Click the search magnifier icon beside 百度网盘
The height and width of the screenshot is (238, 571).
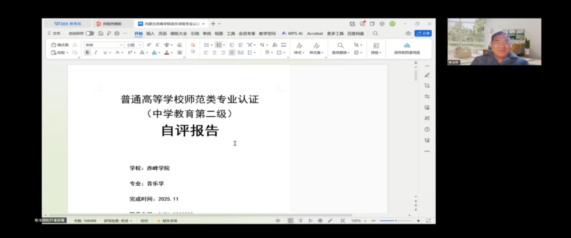pos(375,33)
